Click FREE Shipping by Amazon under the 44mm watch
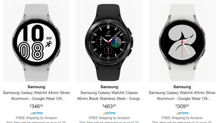The height and width of the screenshot is (123, 219). tap(36, 118)
